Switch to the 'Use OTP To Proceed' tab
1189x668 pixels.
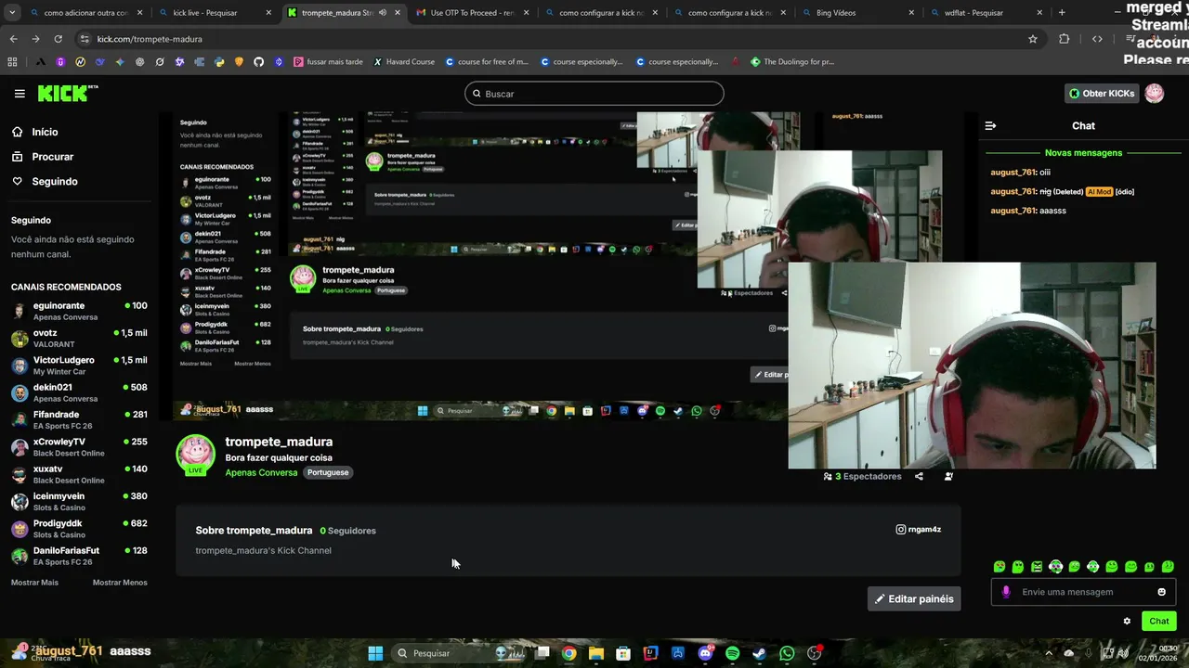pyautogui.click(x=472, y=13)
